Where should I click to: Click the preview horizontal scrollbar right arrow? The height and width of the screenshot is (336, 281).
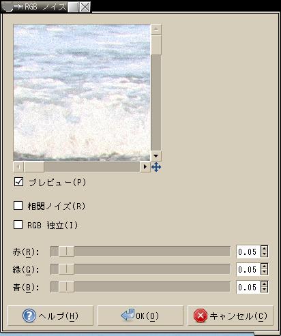tap(145, 167)
